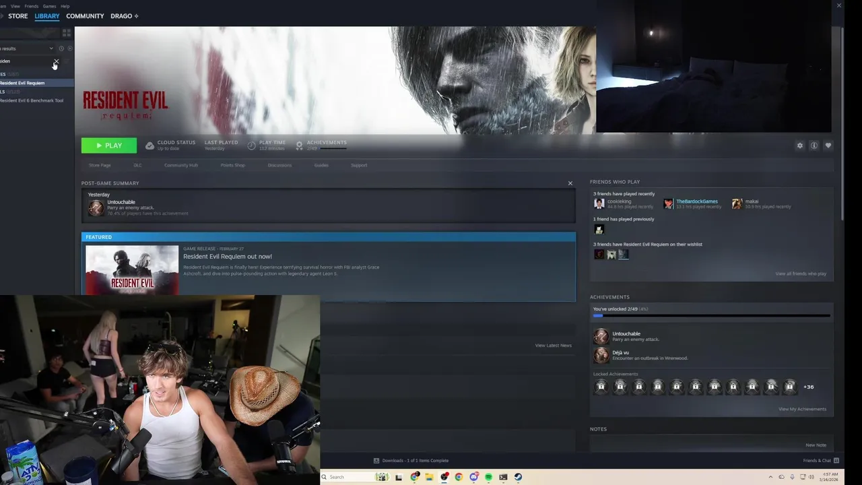Click the Achievements trophy stat icon

click(299, 145)
